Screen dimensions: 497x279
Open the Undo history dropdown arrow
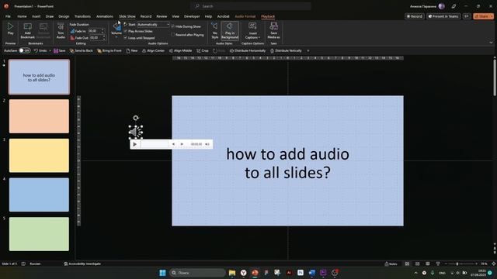click(x=50, y=50)
